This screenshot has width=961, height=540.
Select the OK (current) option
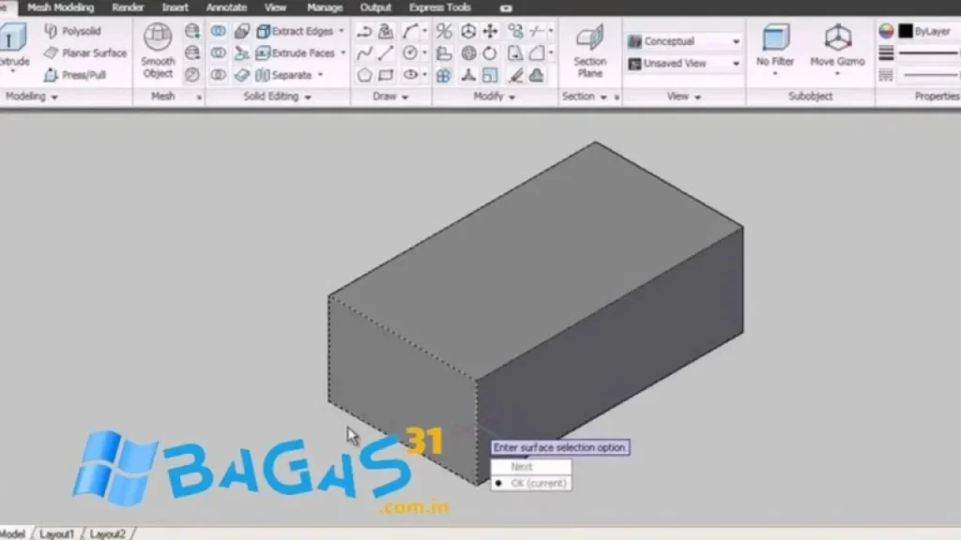[x=531, y=483]
